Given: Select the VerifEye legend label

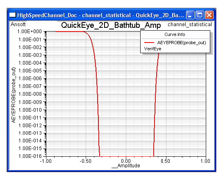Looking at the screenshot, I should click(152, 49).
